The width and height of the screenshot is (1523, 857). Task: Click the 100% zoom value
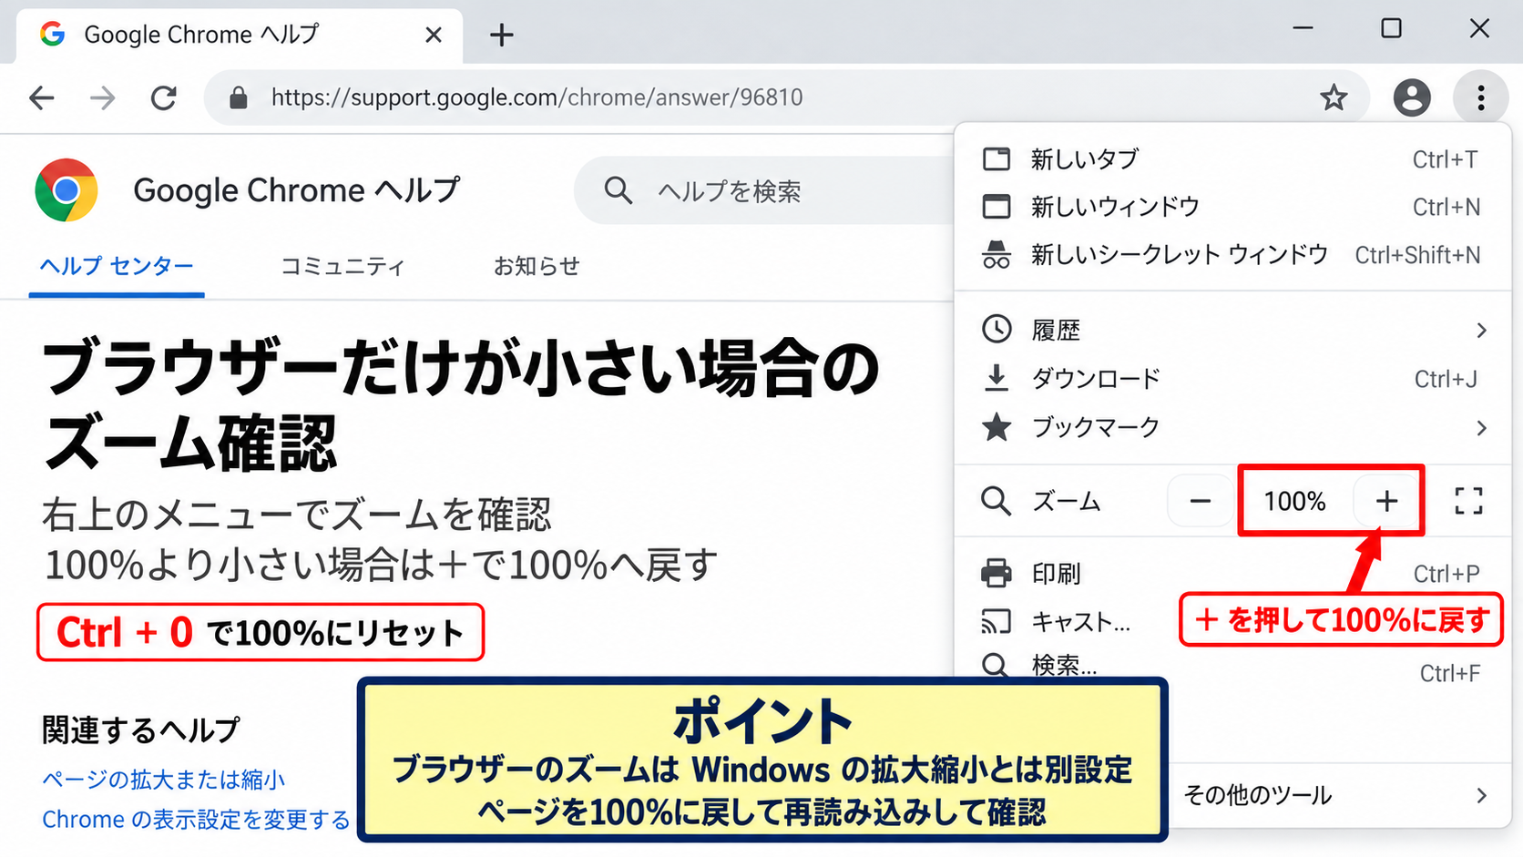point(1294,501)
